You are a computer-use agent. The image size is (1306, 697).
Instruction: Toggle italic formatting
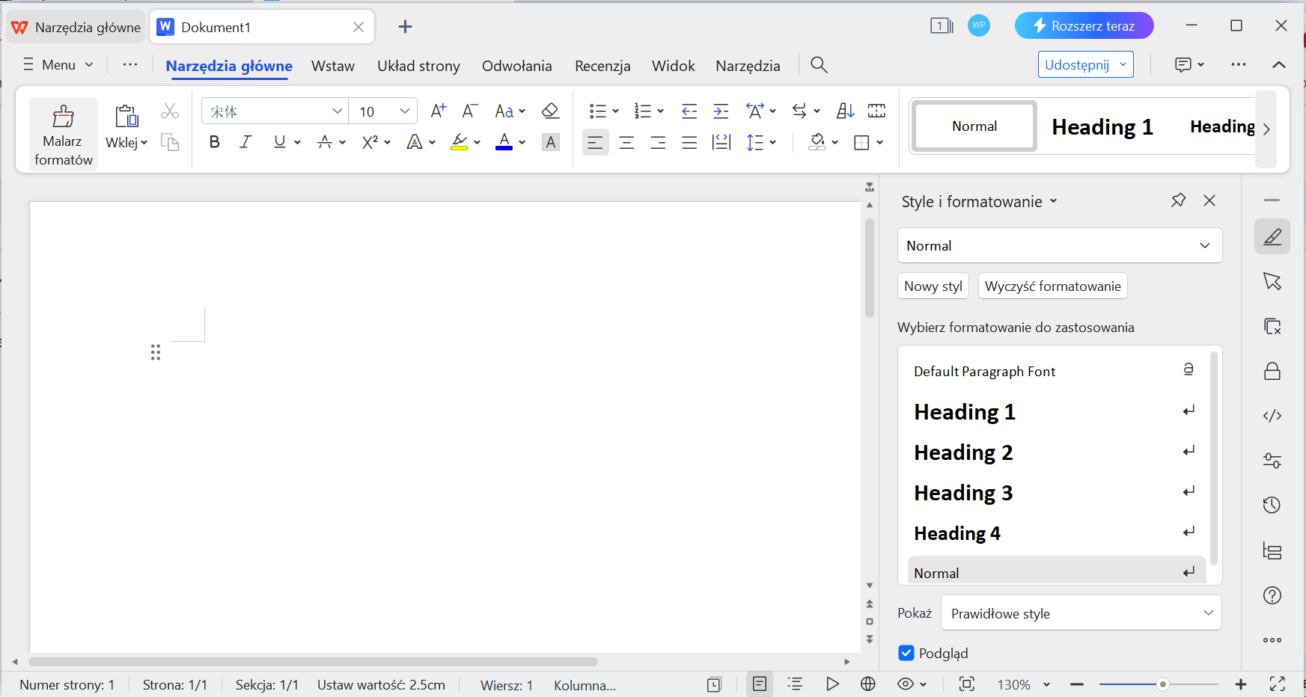tap(245, 142)
